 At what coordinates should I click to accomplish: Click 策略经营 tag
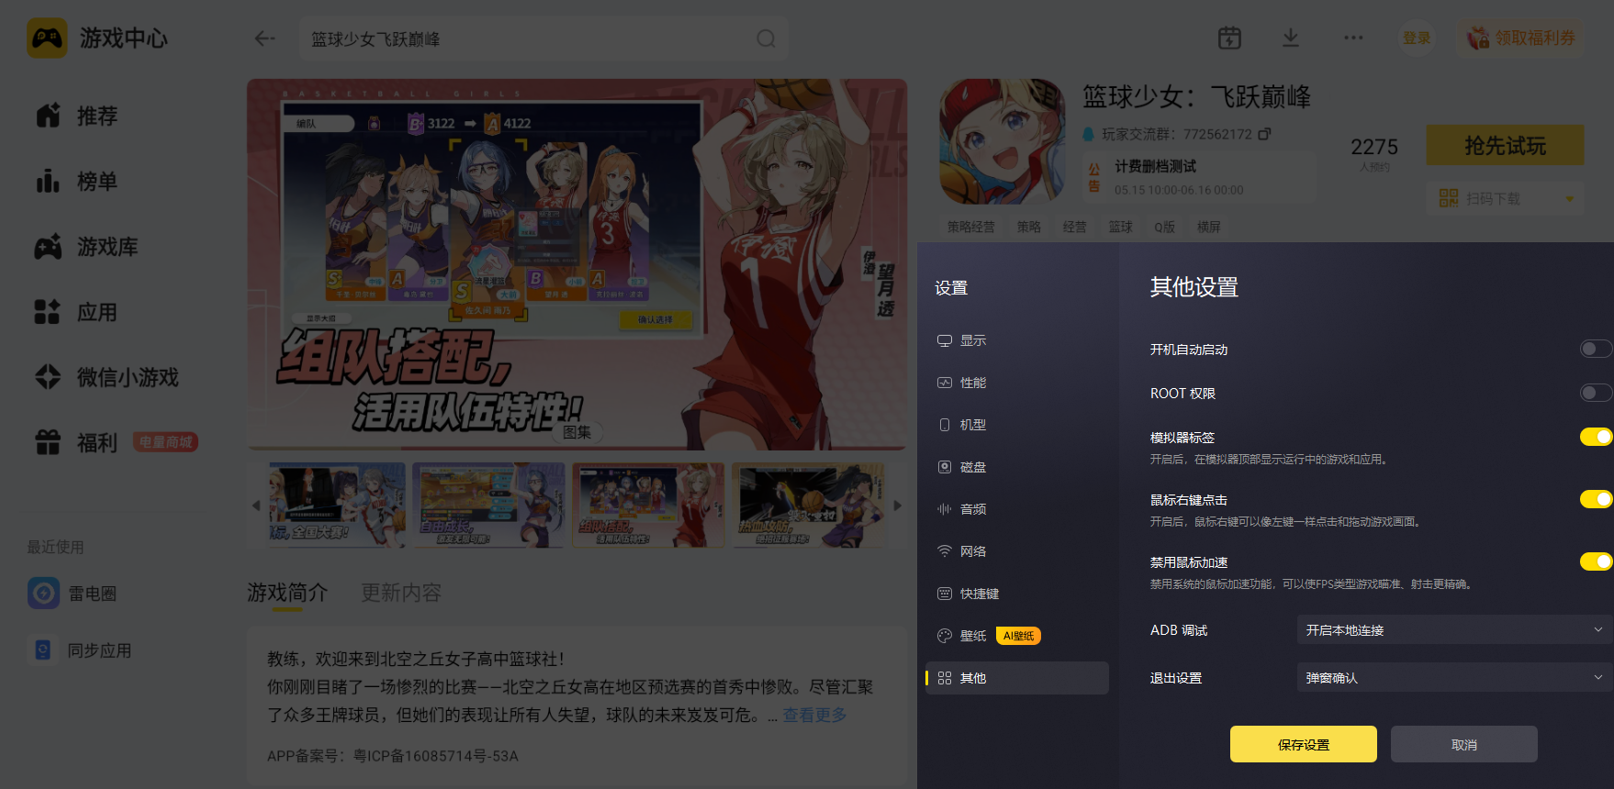[x=971, y=227]
